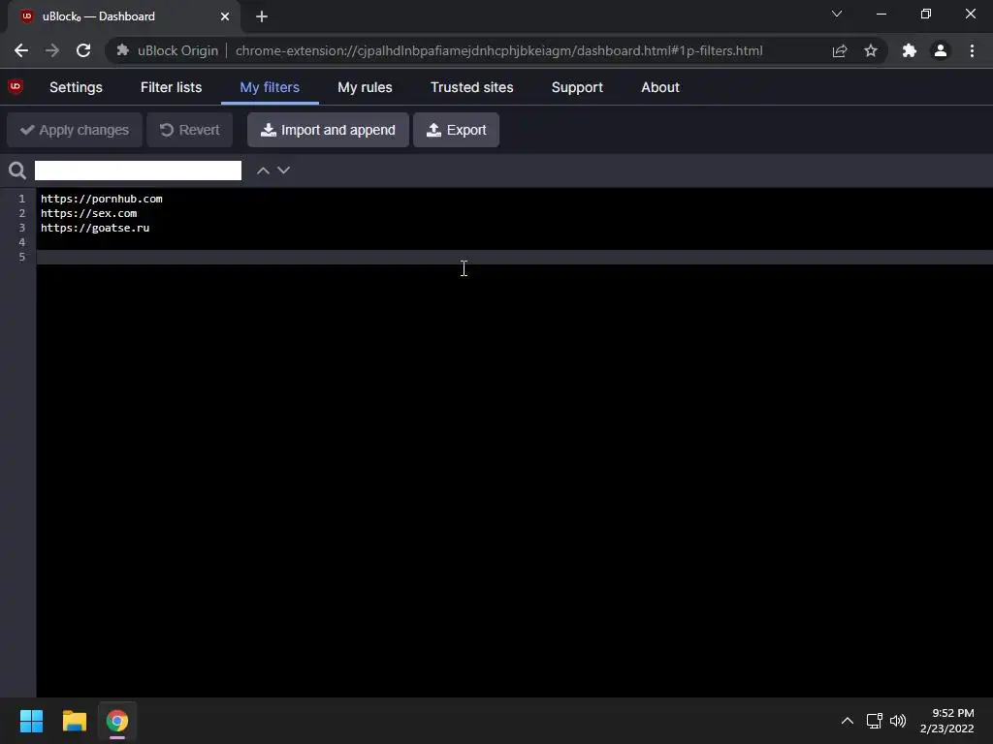Viewport: 993px width, 744px height.
Task: Place cursor on line 5 in editor
Action: 514,257
